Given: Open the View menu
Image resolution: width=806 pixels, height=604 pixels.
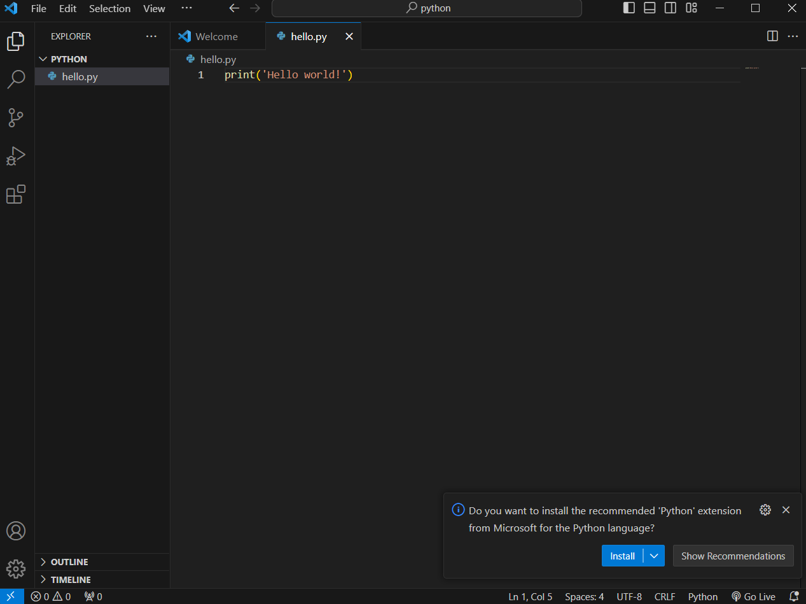Looking at the screenshot, I should [x=154, y=8].
